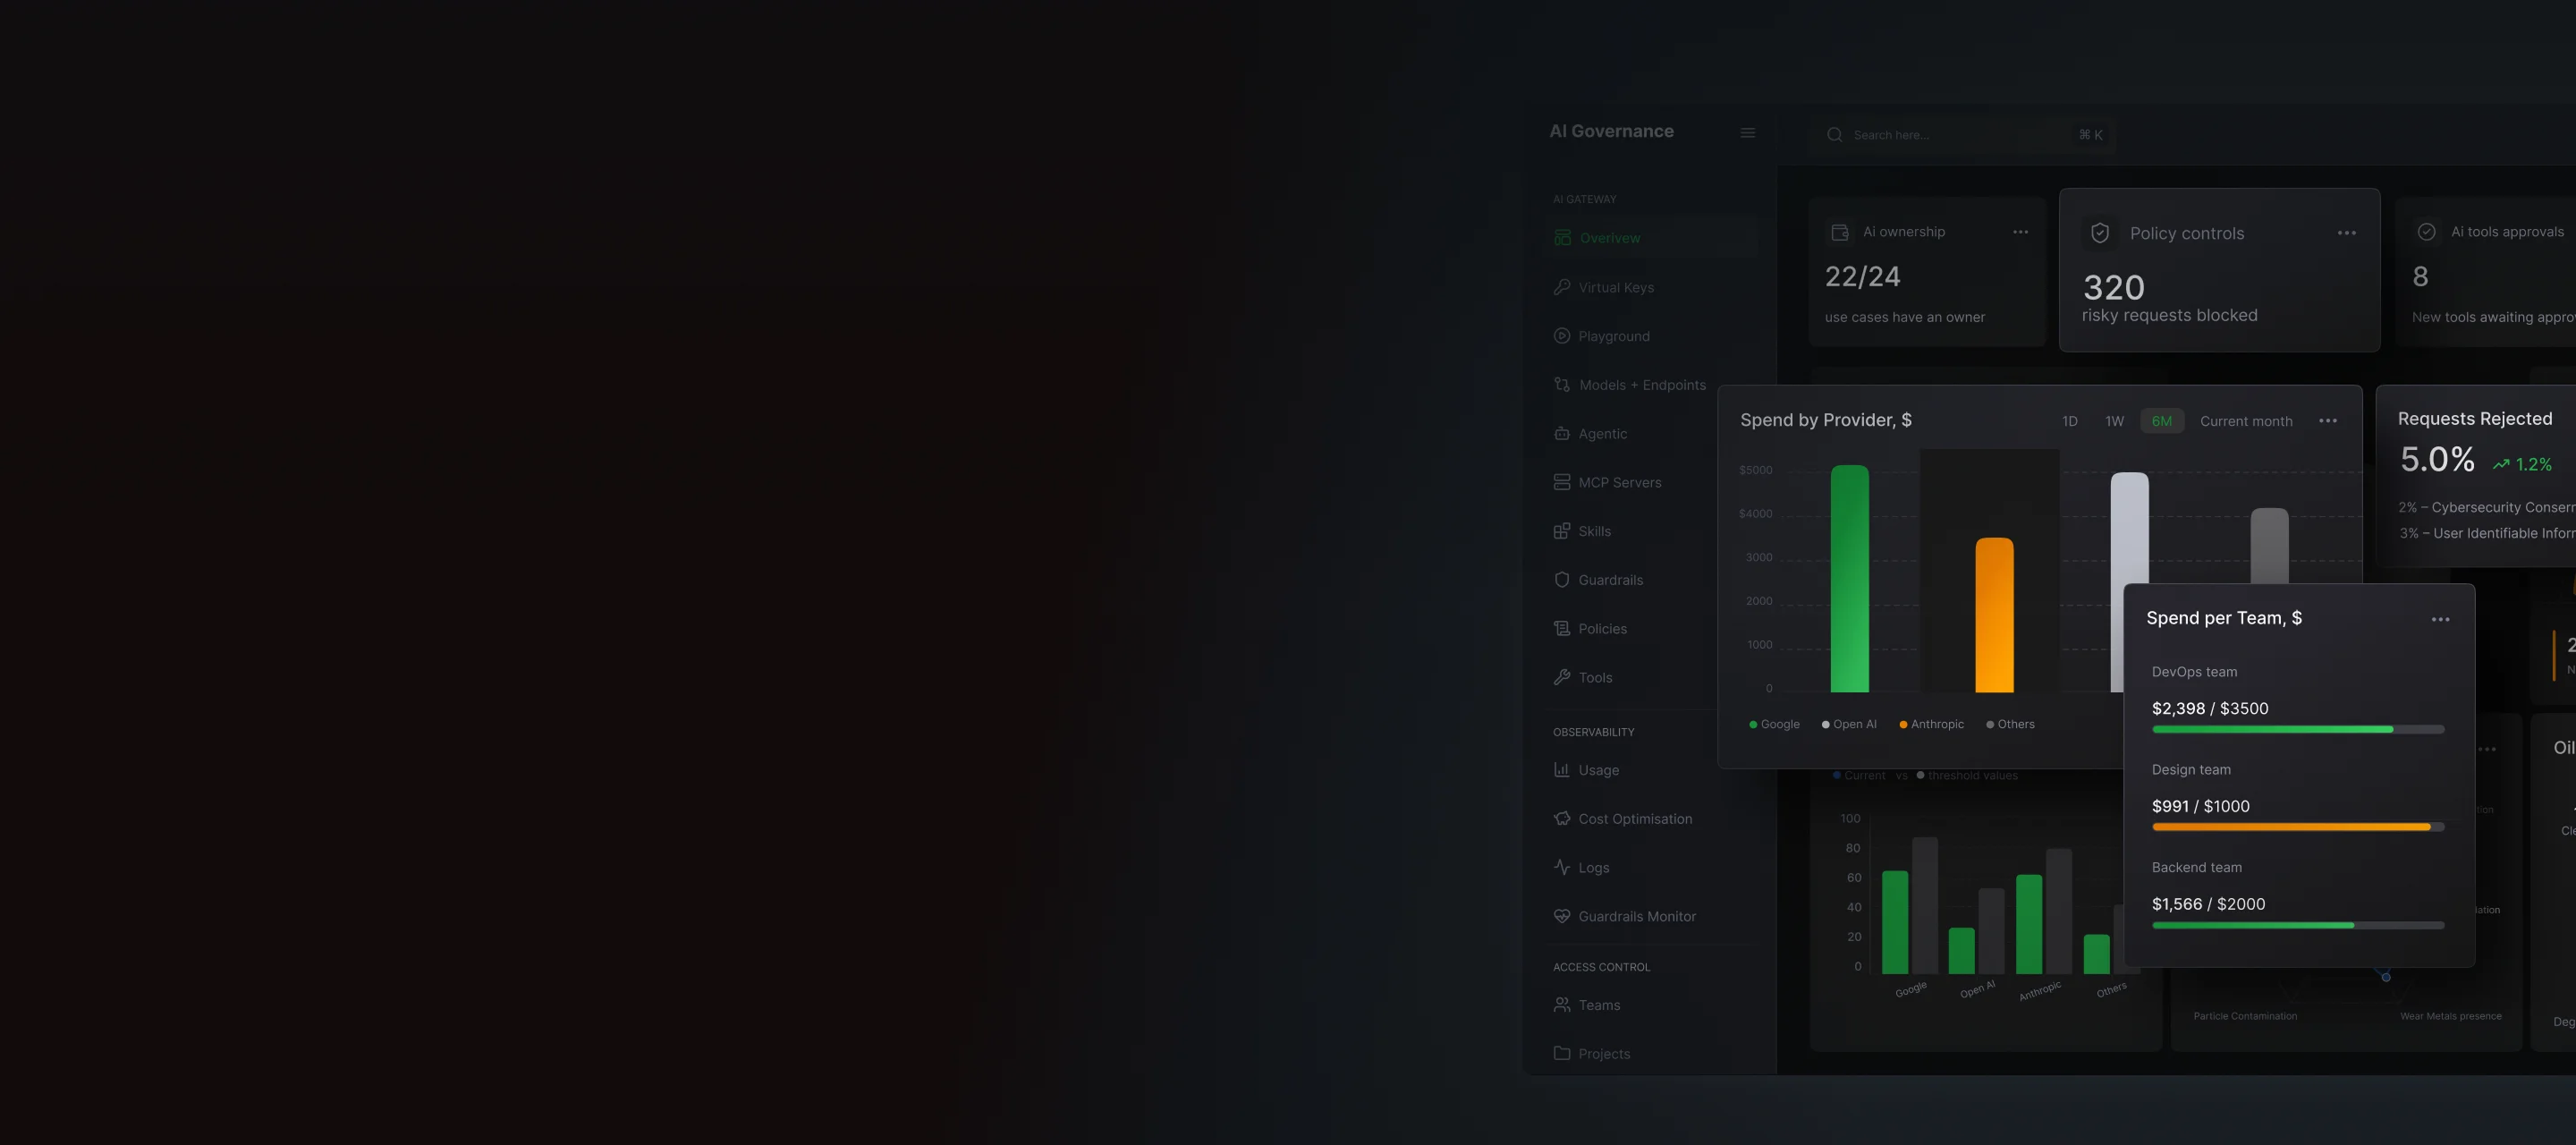Open the Guardrails shield icon
This screenshot has width=2576, height=1145.
pos(1561,580)
